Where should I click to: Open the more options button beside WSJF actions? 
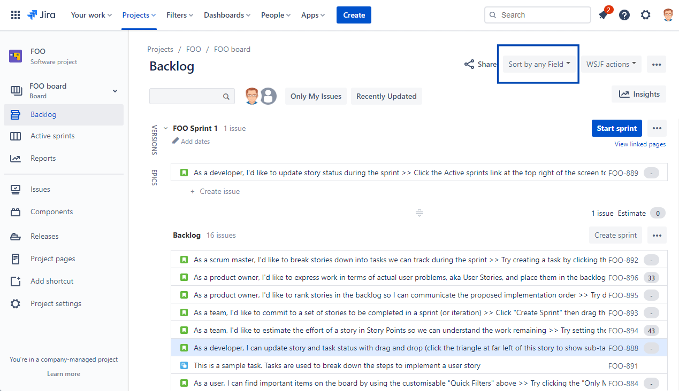pyautogui.click(x=657, y=64)
